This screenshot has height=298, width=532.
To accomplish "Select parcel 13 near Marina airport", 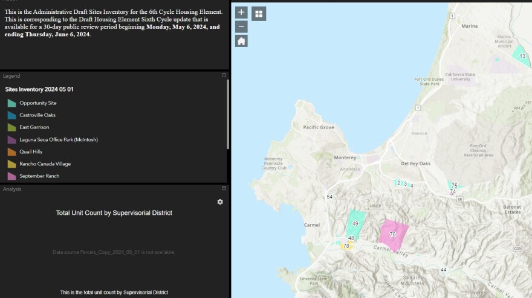I will pos(521,54).
